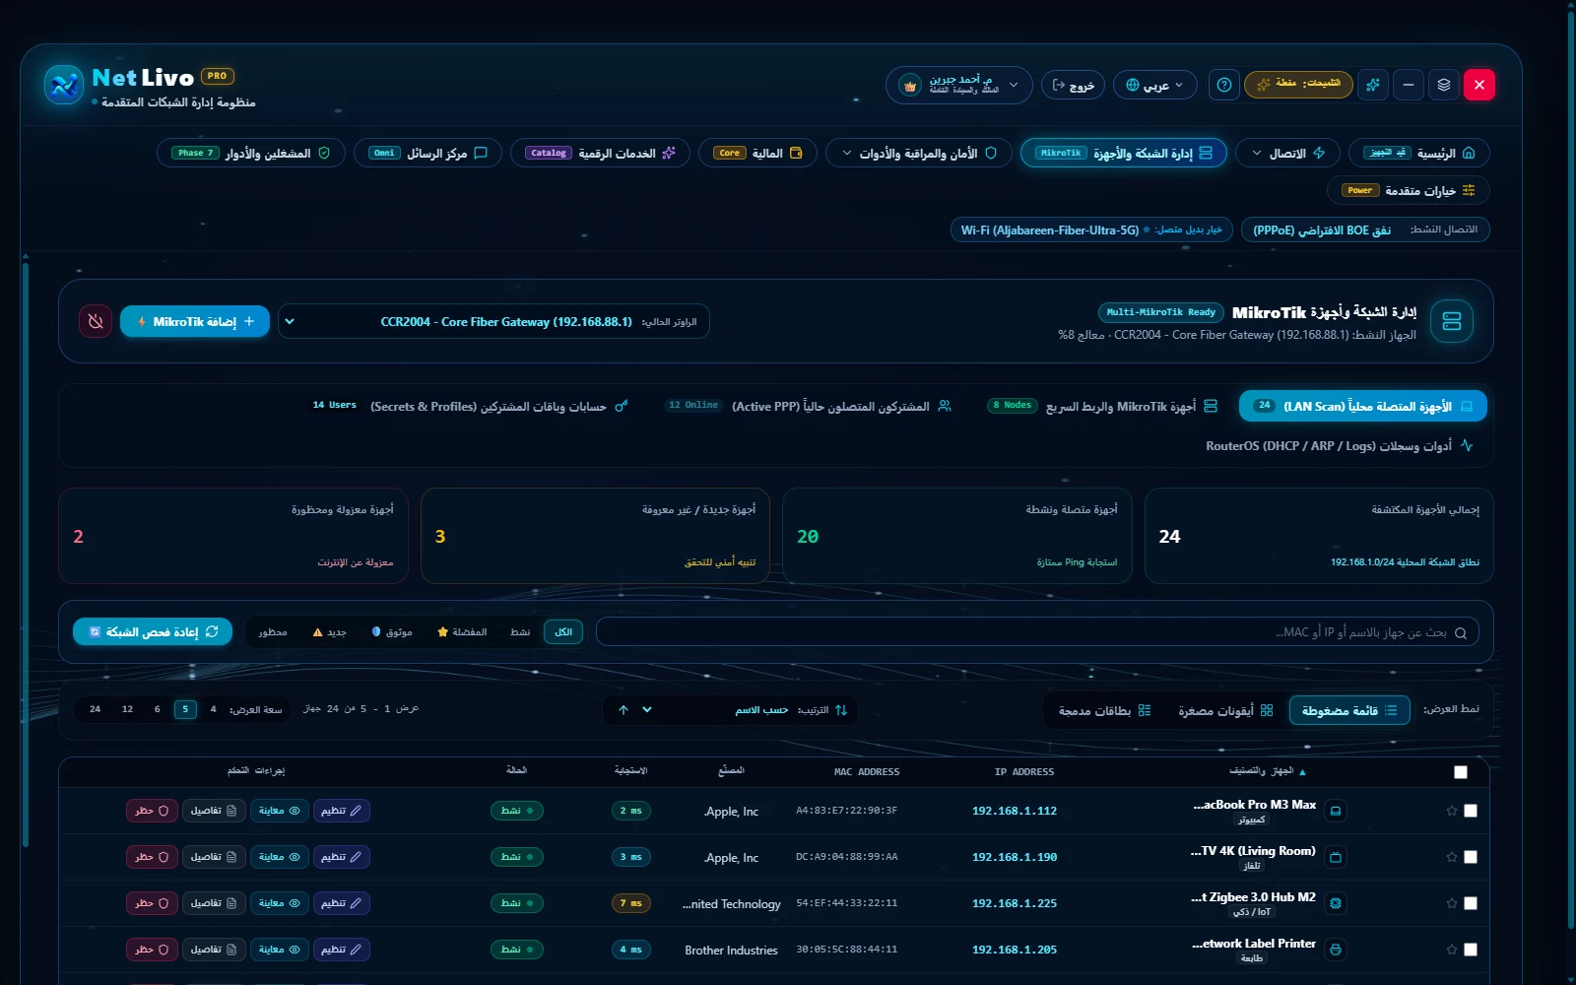Viewport: 1576px width, 985px height.
Task: Click the إضافة MikroTik button
Action: tap(195, 321)
